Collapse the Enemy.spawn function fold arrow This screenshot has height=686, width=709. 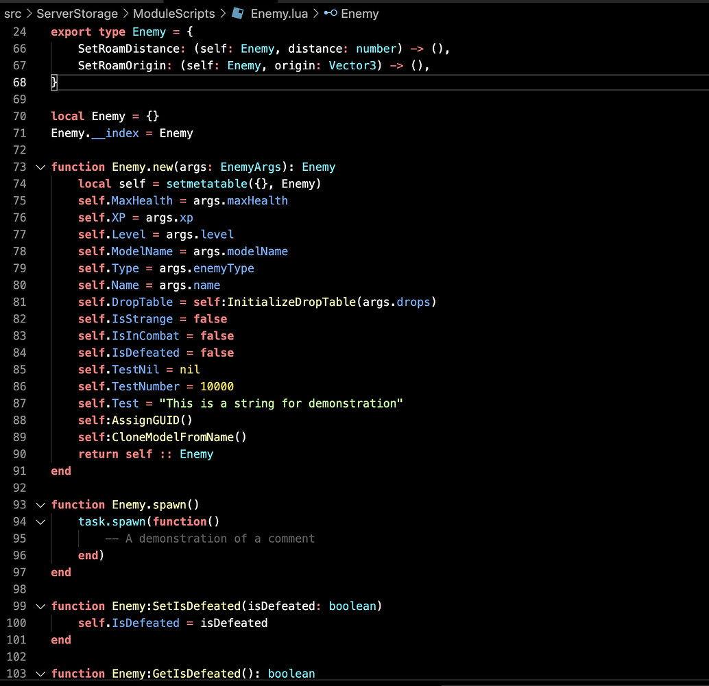click(x=40, y=504)
